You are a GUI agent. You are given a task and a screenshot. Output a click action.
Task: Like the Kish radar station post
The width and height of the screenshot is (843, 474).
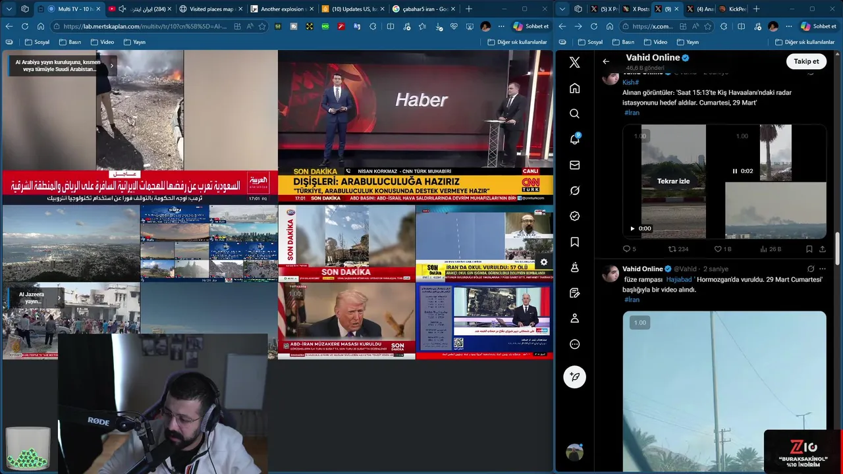(x=723, y=249)
